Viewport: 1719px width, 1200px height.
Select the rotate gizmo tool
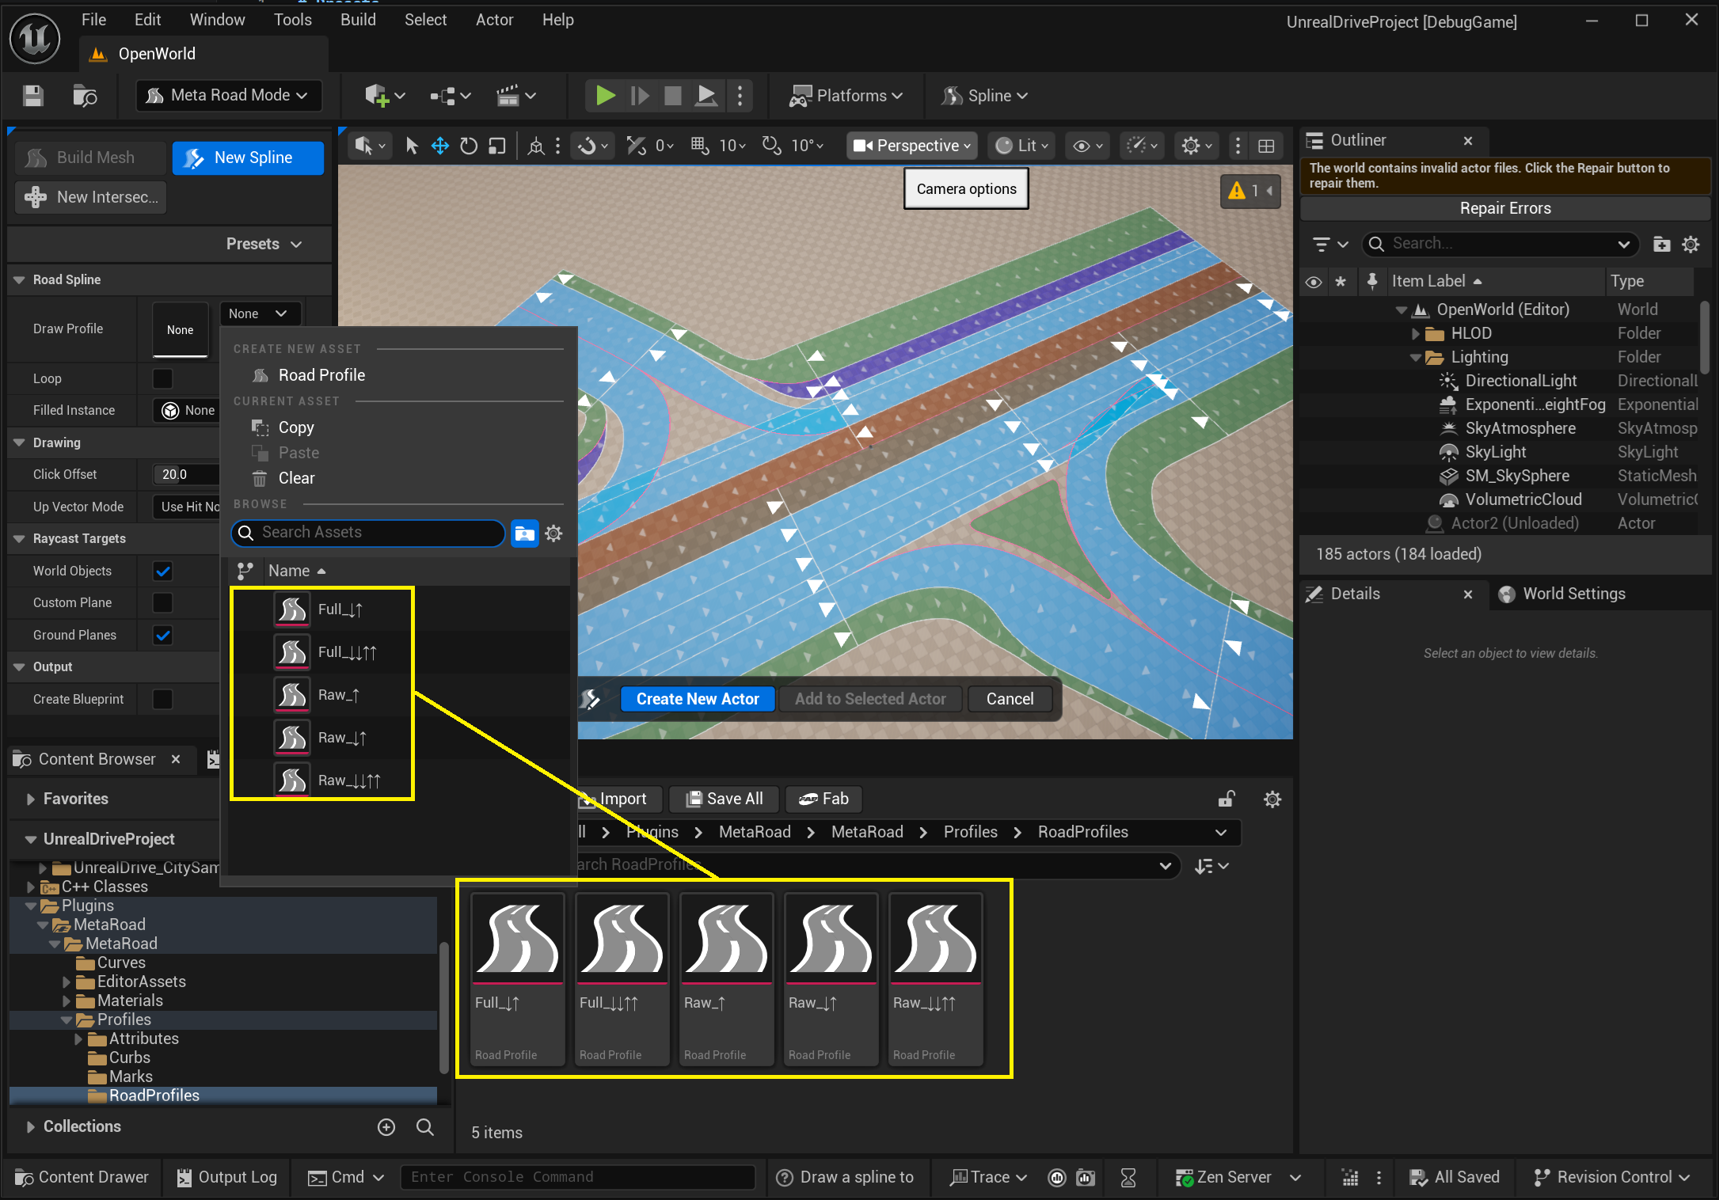(x=469, y=146)
